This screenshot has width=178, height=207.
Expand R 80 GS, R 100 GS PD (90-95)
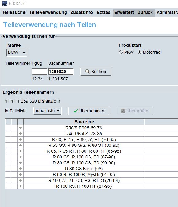click(x=20, y=163)
